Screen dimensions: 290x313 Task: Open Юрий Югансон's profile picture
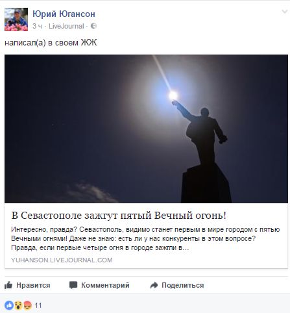pyautogui.click(x=16, y=19)
